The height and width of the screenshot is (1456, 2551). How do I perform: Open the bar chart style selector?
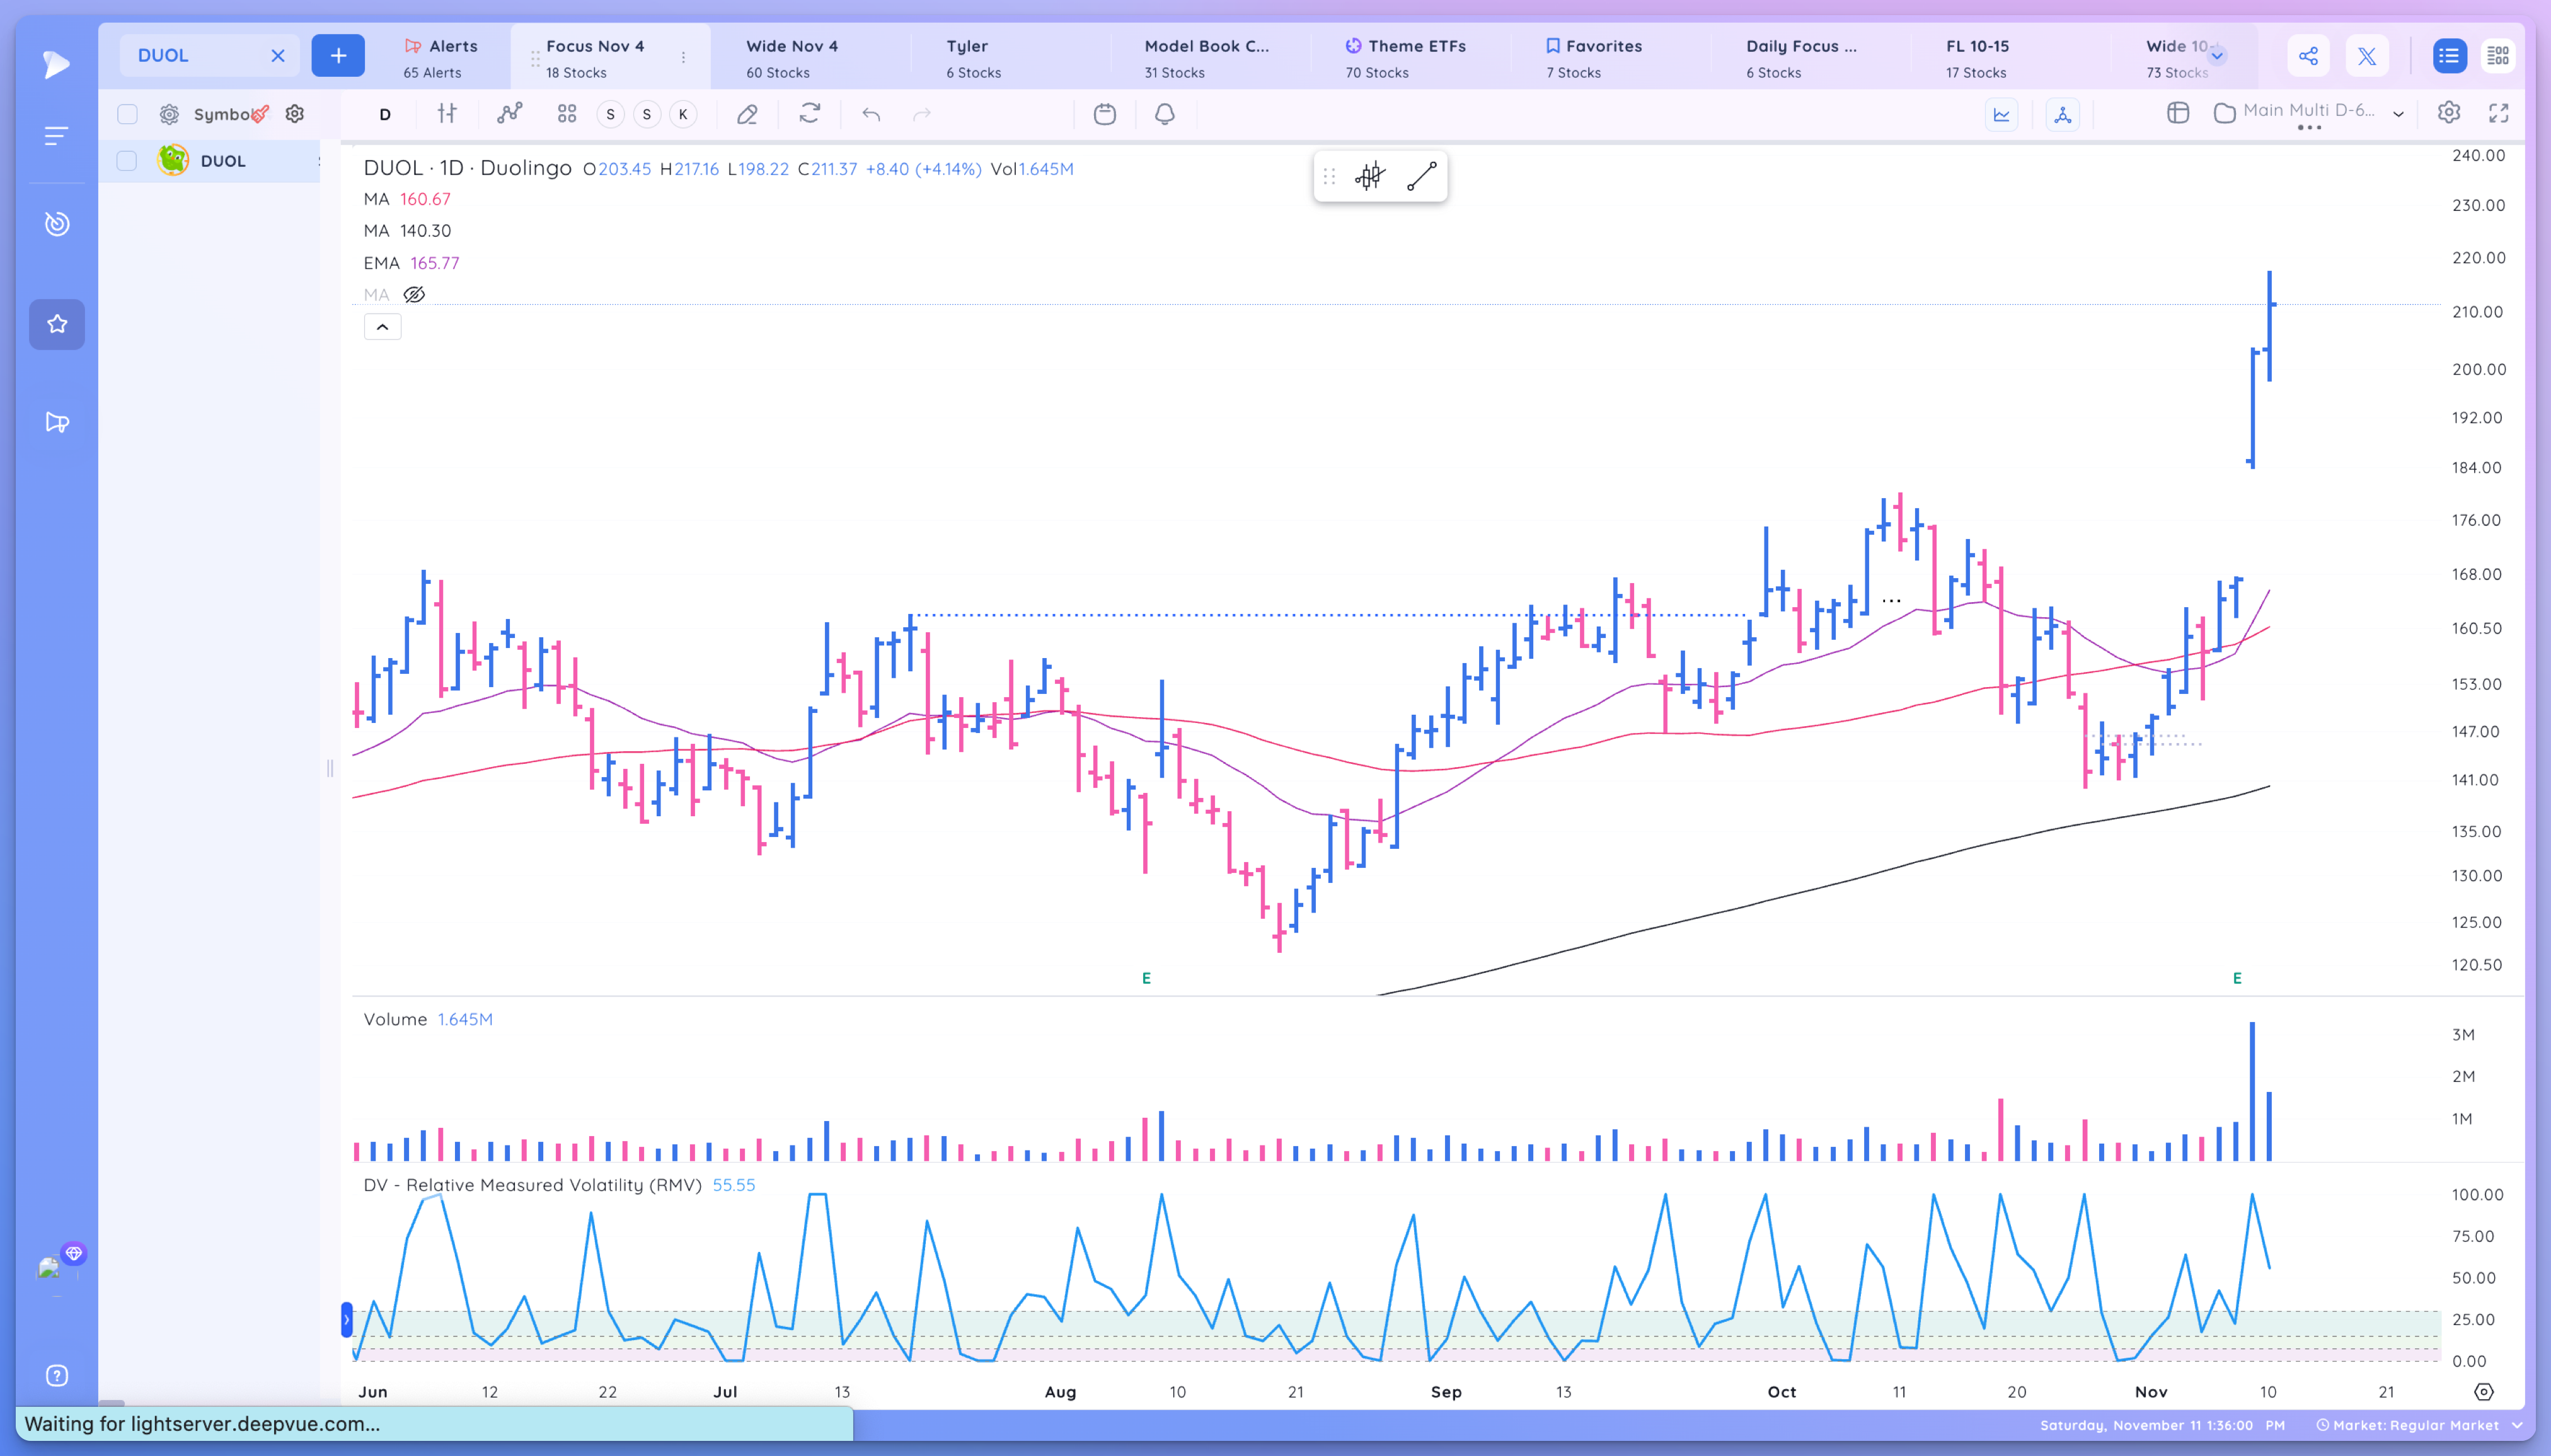pyautogui.click(x=447, y=114)
